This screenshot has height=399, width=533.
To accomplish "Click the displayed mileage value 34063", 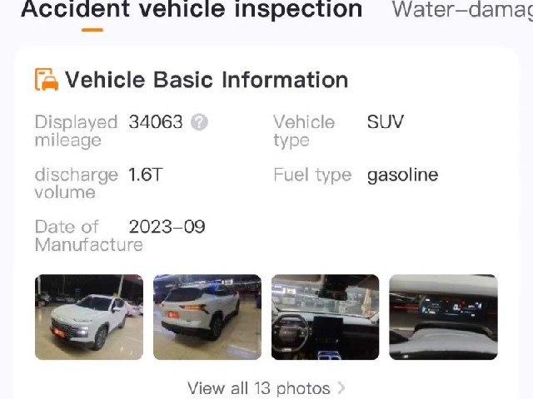I will 156,122.
